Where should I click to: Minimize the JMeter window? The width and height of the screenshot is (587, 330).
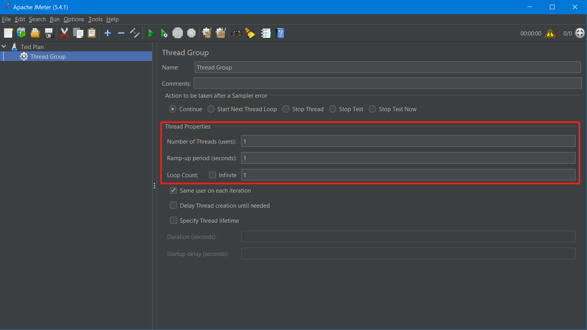[530, 7]
